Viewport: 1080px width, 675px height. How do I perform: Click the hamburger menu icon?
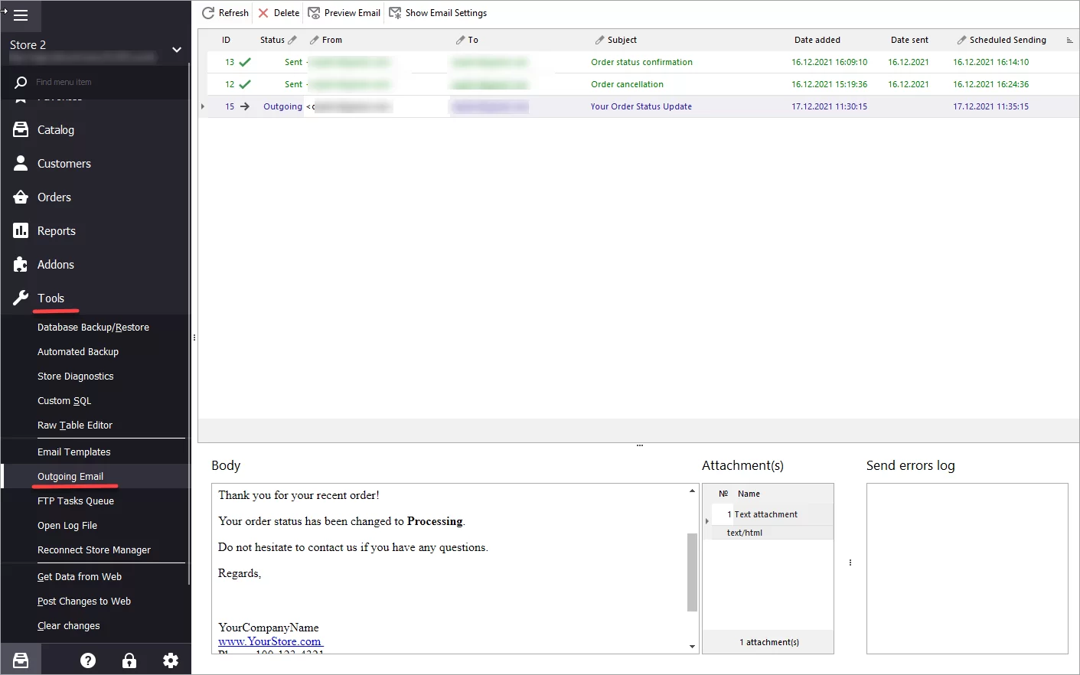click(x=21, y=15)
